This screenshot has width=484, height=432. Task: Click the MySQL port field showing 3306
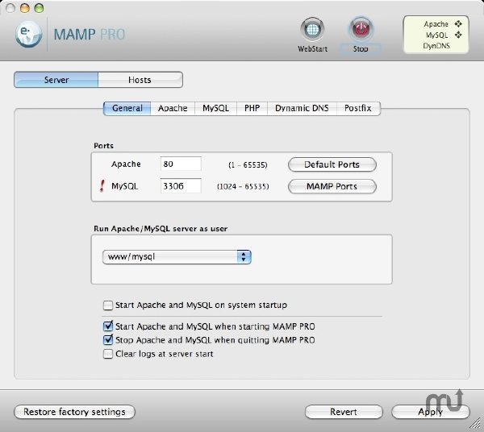181,186
